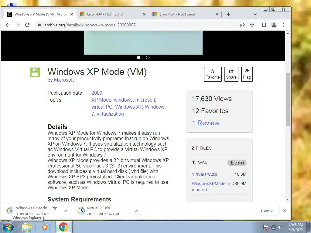Screen dimensions: 311x233
Task: Close the Windows XP Mode tab
Action: [72, 14]
